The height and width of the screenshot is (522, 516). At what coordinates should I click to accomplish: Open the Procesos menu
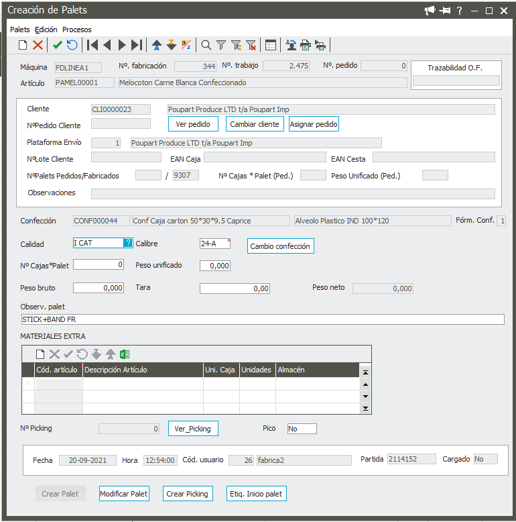77,30
